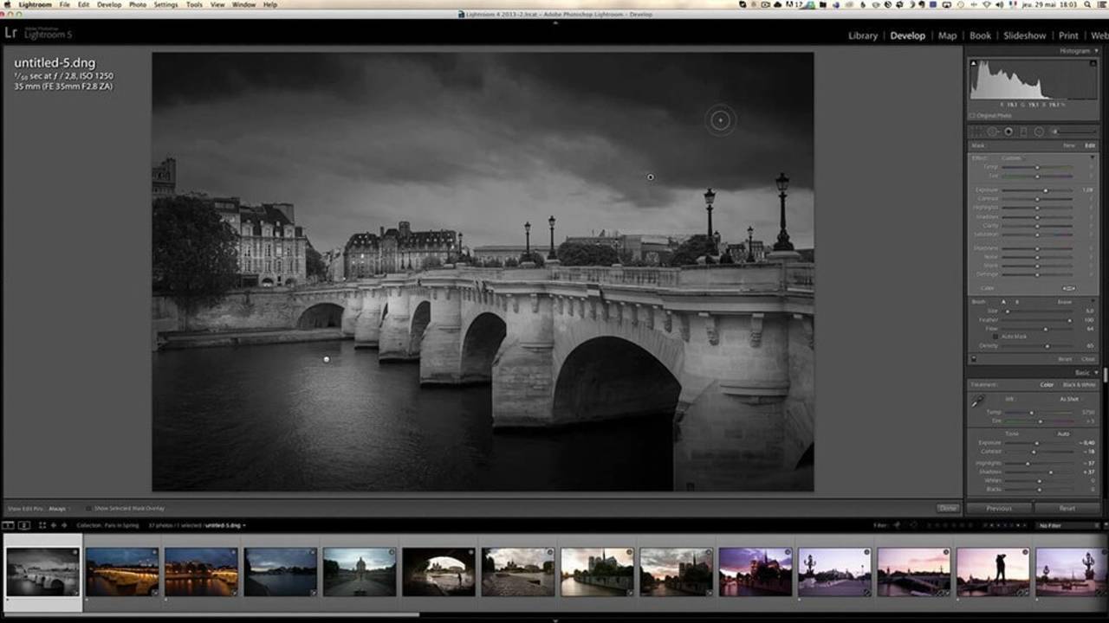Select adjustment brush pin in the clouds
This screenshot has width=1109, height=623.
pyautogui.click(x=651, y=177)
